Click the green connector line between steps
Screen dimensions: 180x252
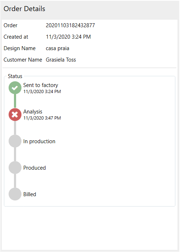coord(15,101)
